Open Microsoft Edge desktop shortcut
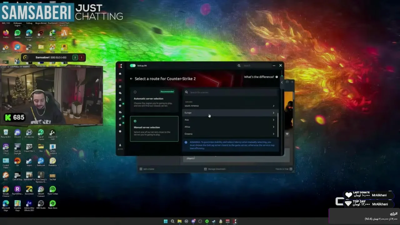 [6, 206]
